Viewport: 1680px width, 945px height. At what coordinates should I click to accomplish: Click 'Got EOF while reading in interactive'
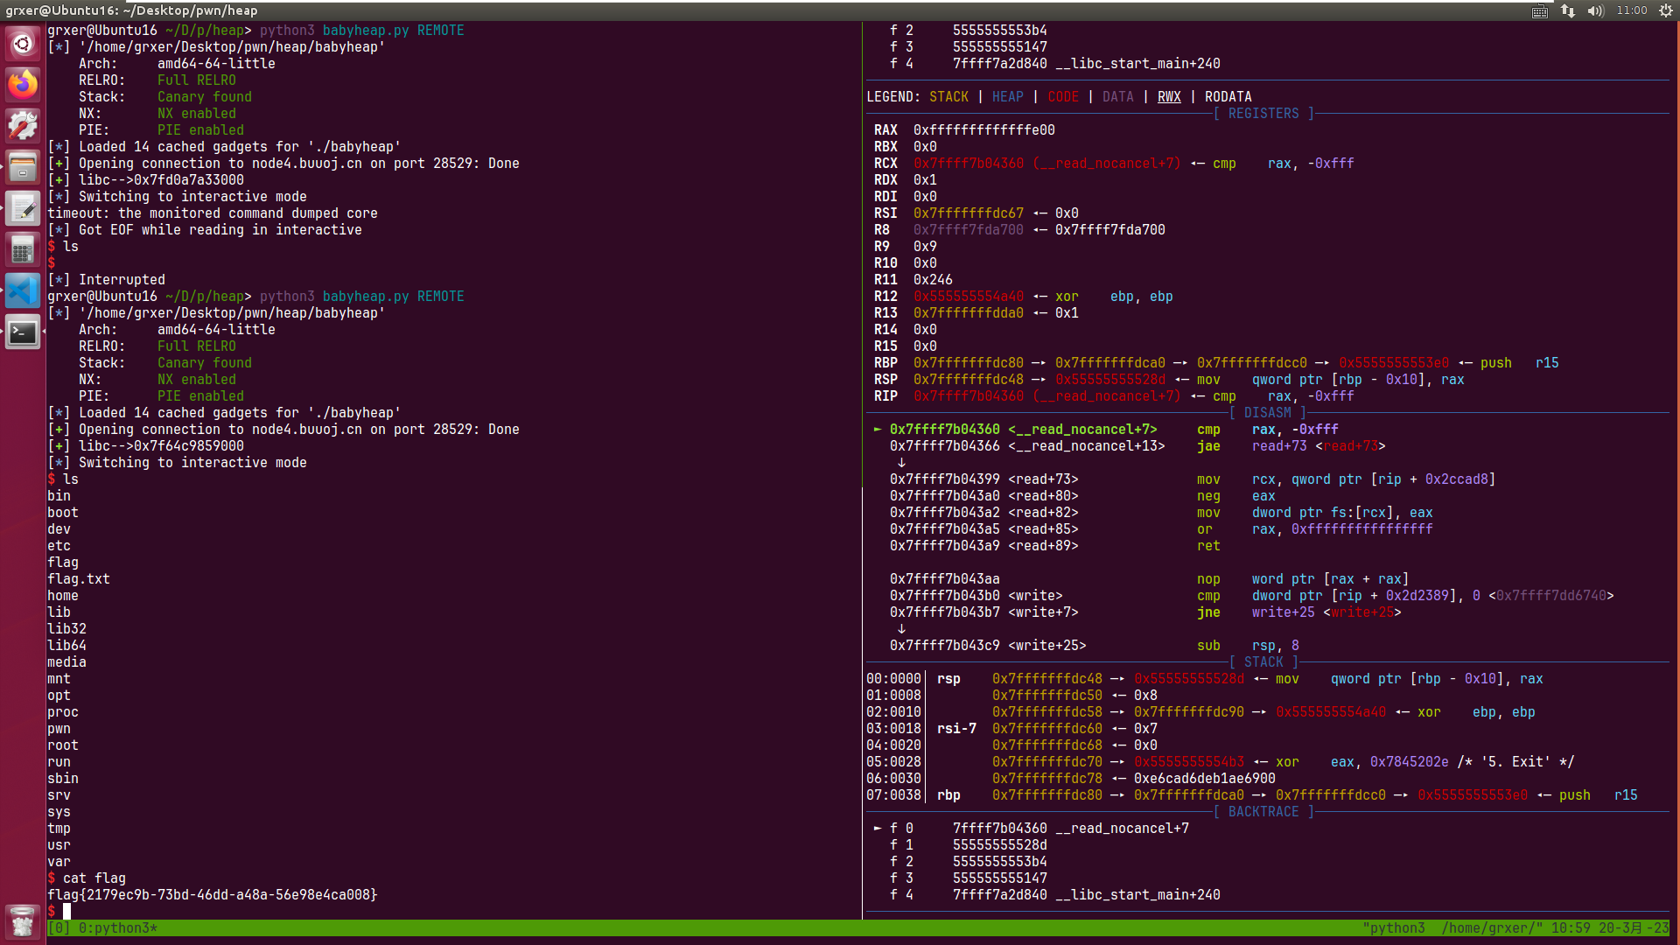tap(205, 229)
